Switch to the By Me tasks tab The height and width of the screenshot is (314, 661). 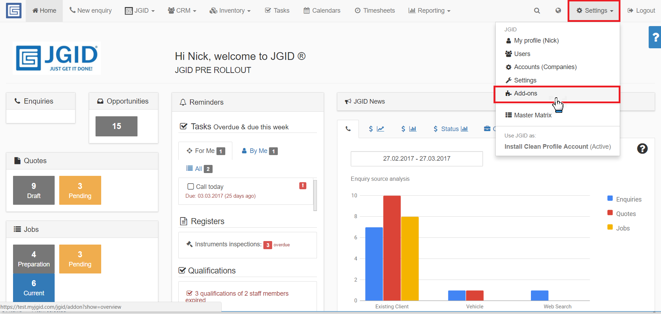pos(260,151)
